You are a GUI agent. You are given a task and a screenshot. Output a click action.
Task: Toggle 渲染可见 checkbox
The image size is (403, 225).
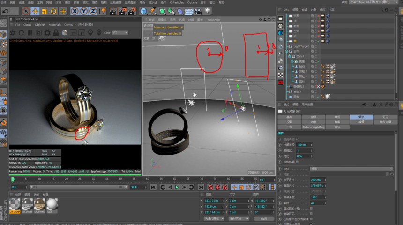(x=311, y=214)
